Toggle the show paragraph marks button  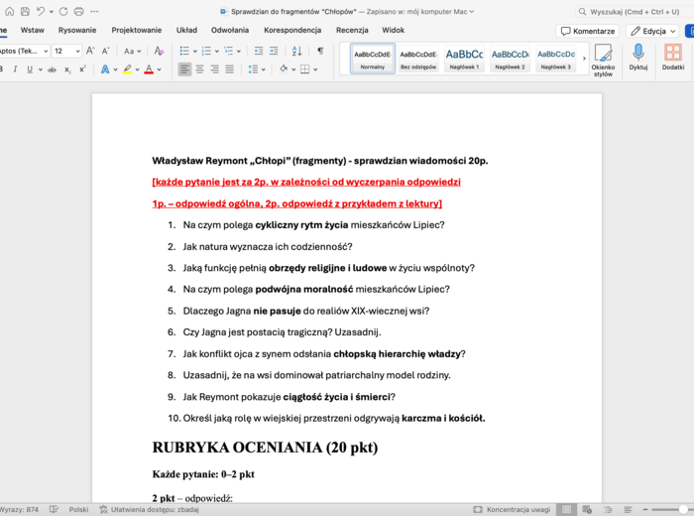pos(320,51)
